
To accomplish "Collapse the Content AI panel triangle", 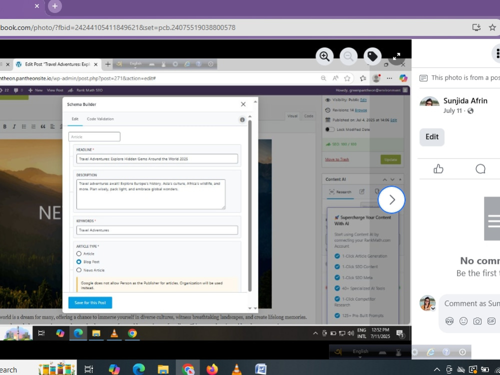I will [x=400, y=179].
